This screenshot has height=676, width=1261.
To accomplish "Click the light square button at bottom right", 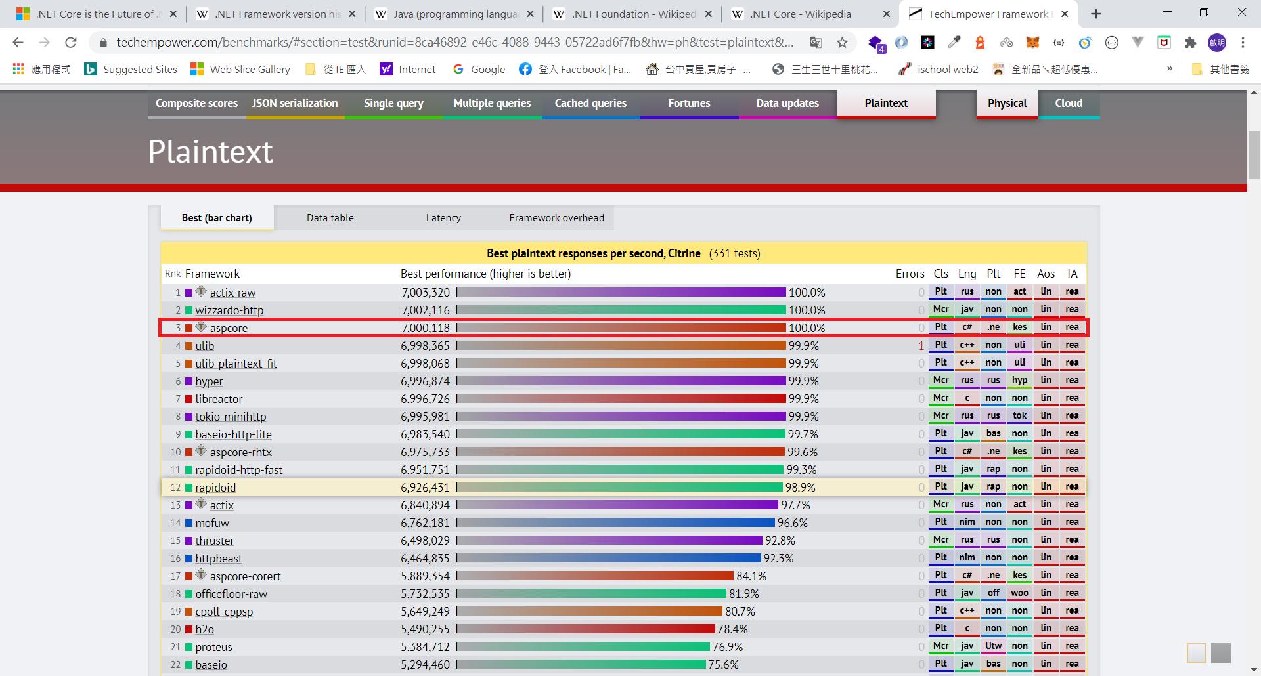I will (x=1197, y=653).
